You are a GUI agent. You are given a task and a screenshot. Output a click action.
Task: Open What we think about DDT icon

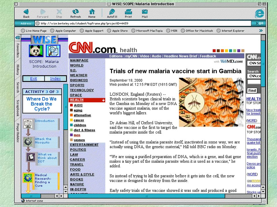[31, 157]
